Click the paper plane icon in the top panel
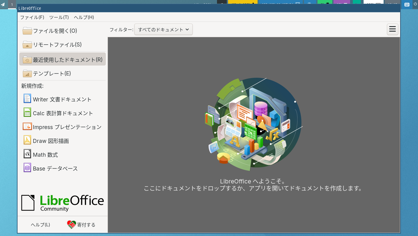Image resolution: width=418 pixels, height=236 pixels. point(3,4)
